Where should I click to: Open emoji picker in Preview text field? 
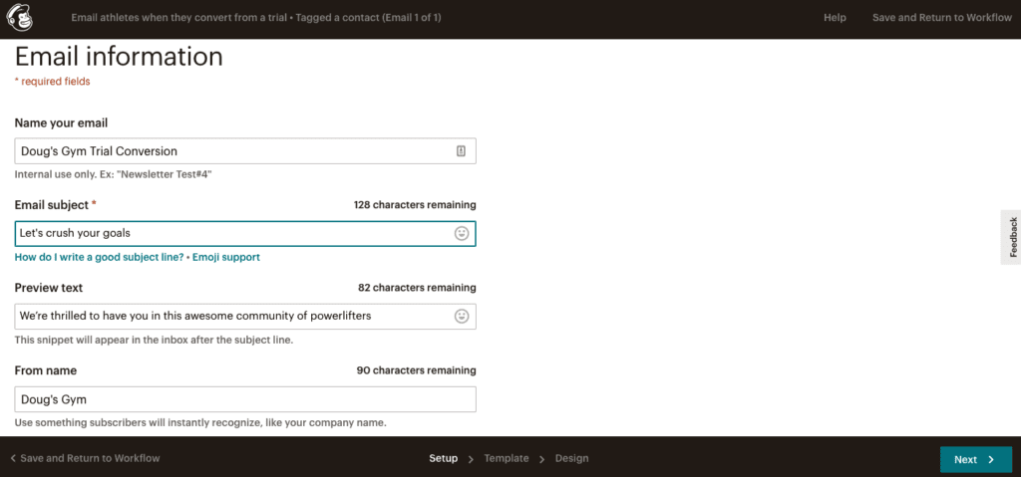tap(462, 317)
